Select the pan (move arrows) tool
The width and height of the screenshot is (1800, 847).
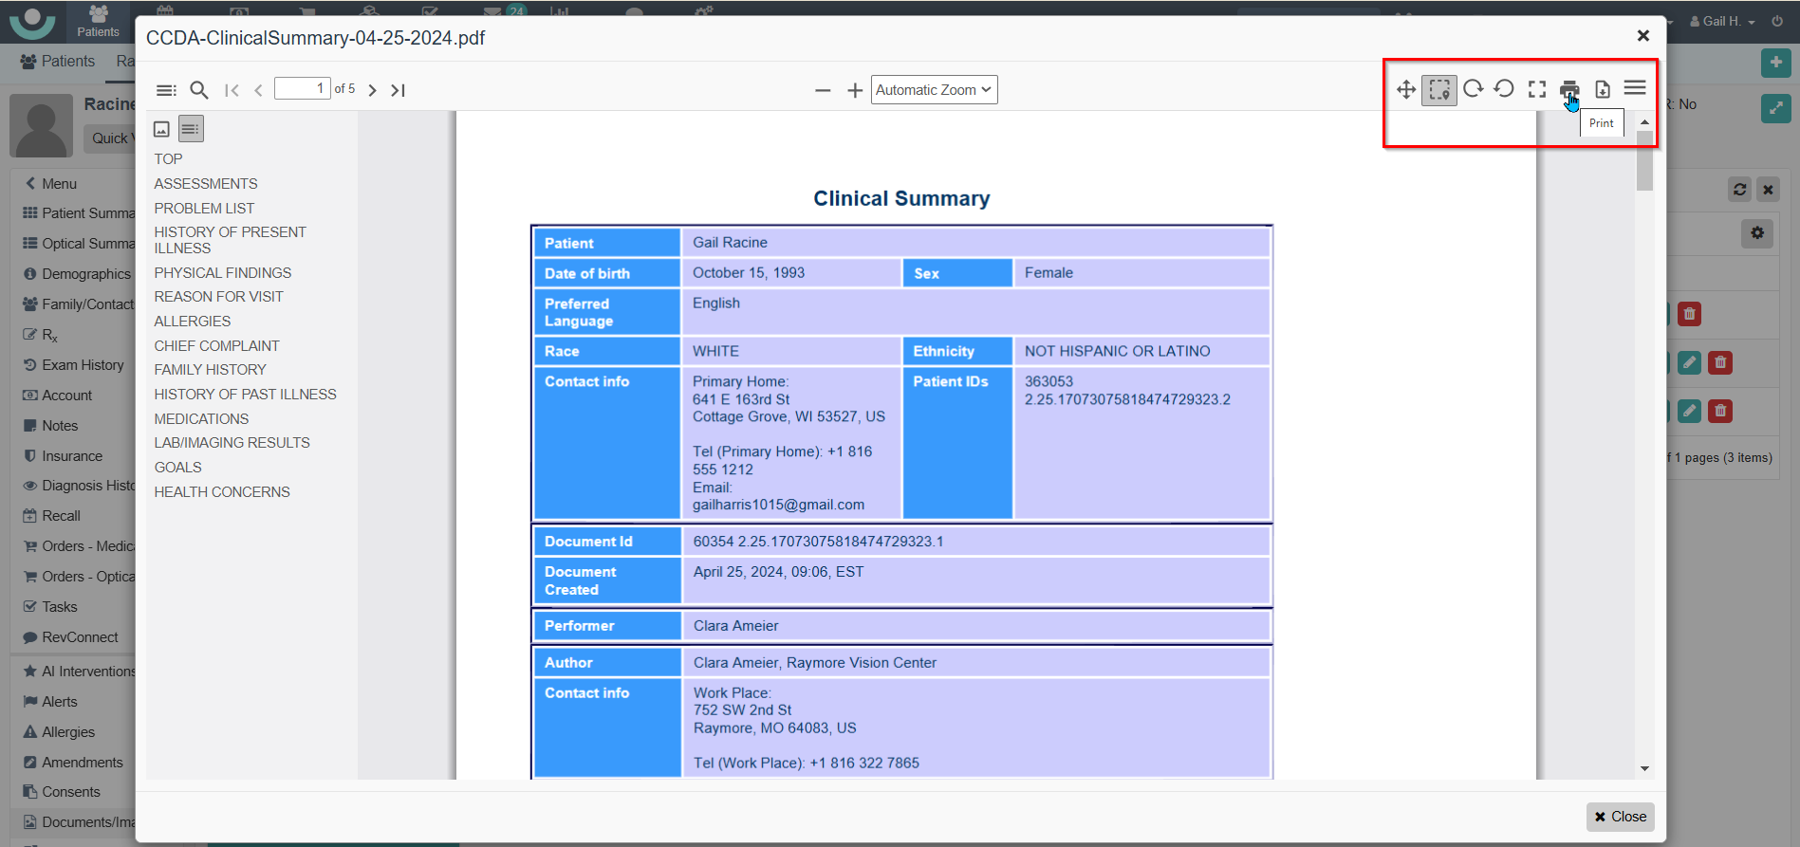1406,89
